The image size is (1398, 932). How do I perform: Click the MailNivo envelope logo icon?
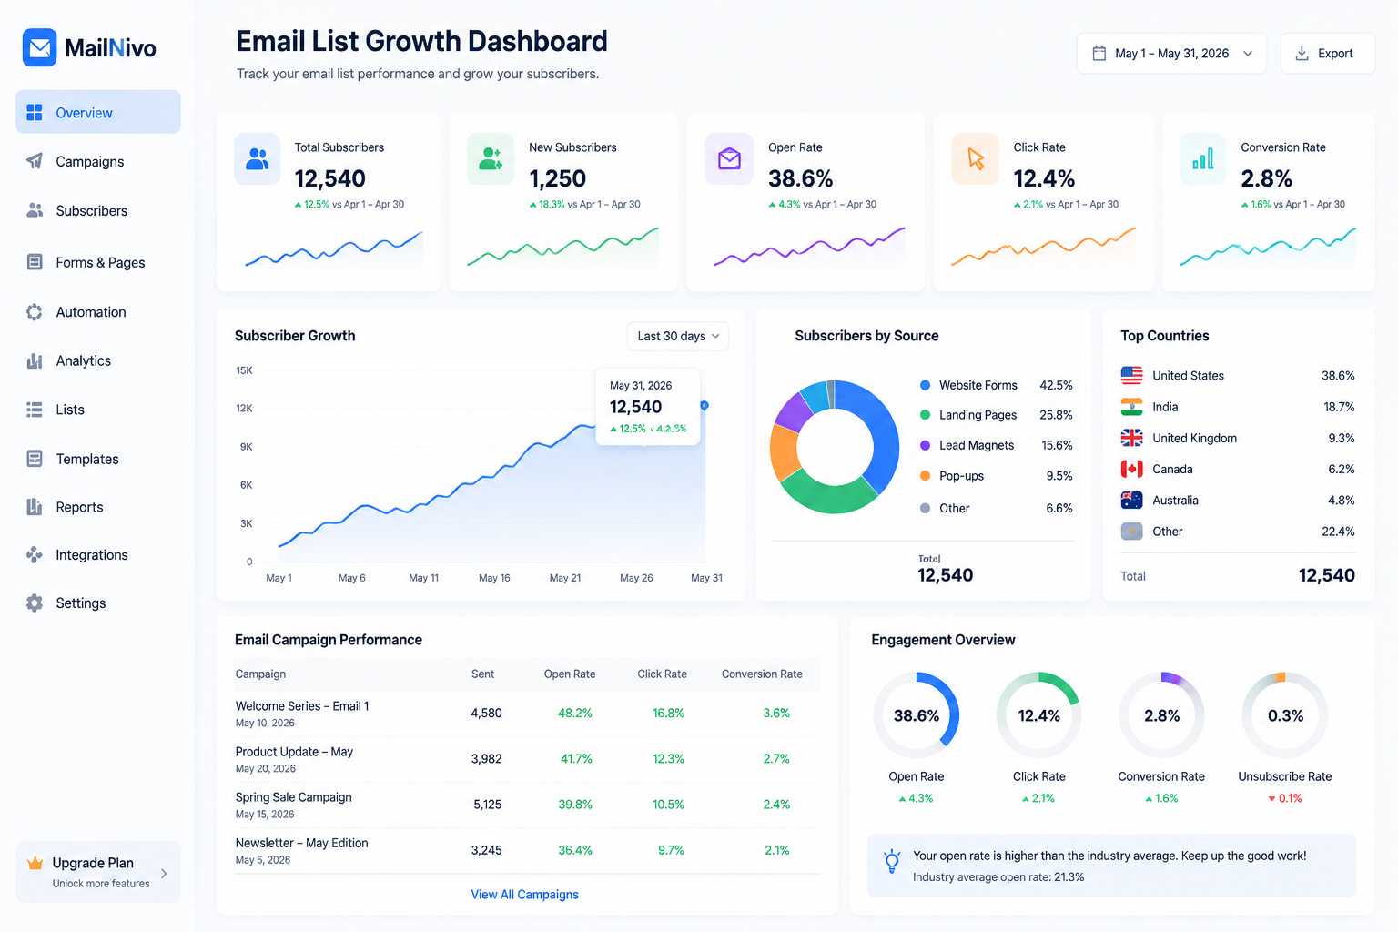point(39,47)
